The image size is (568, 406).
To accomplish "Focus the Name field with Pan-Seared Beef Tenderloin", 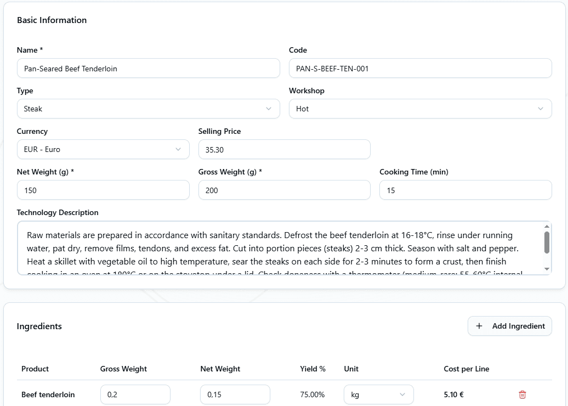I will point(148,69).
